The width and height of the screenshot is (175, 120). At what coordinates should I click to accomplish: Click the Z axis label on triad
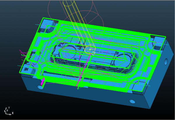pyautogui.click(x=6, y=108)
